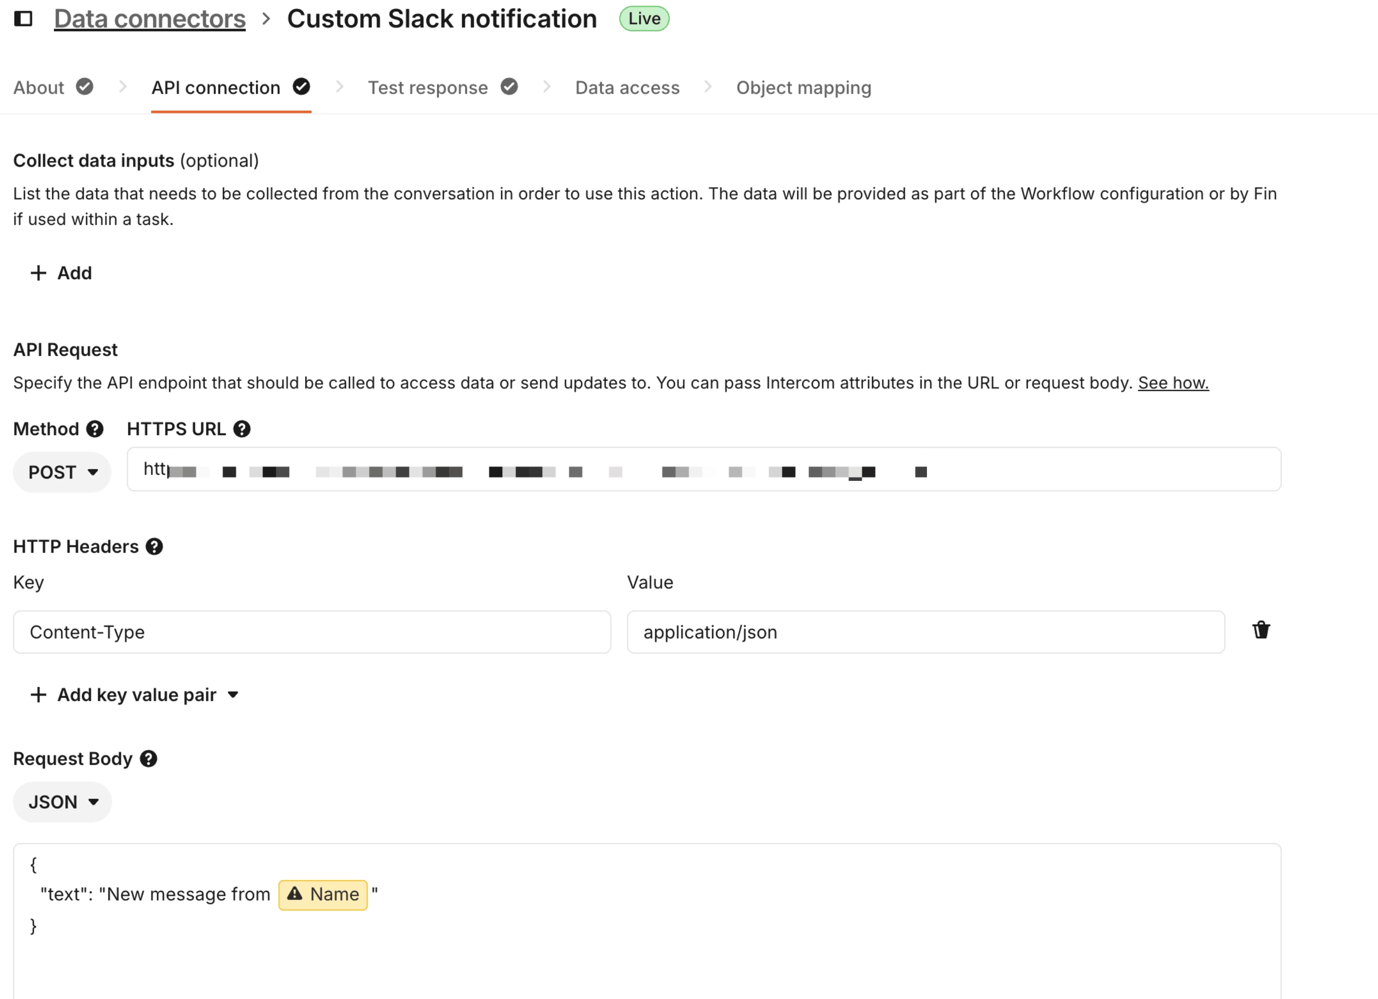Click the application/json value field
Screen dimensions: 1378x999
925,632
